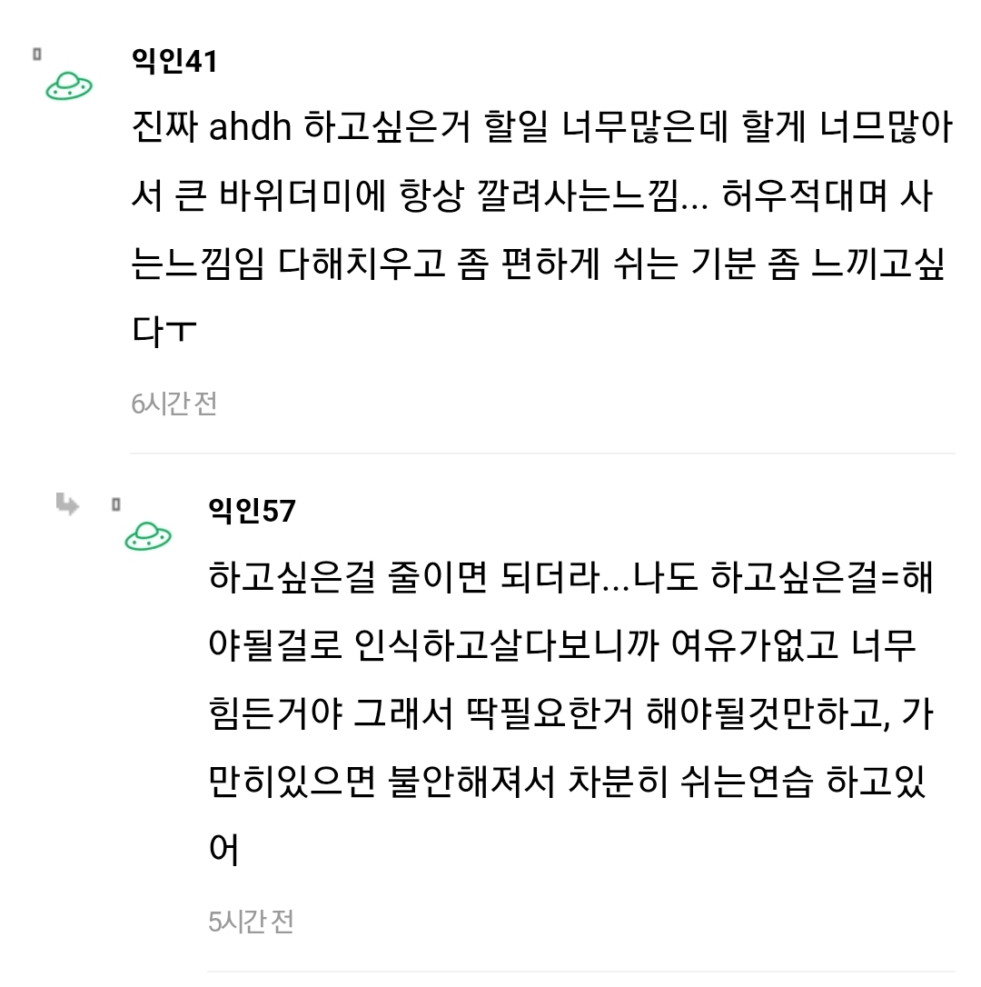Click the green UFO avatar of 익인57

(147, 536)
